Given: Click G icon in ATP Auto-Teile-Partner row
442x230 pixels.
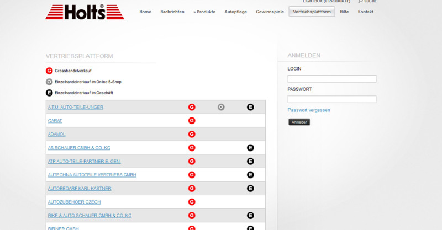Looking at the screenshot, I should (x=192, y=161).
